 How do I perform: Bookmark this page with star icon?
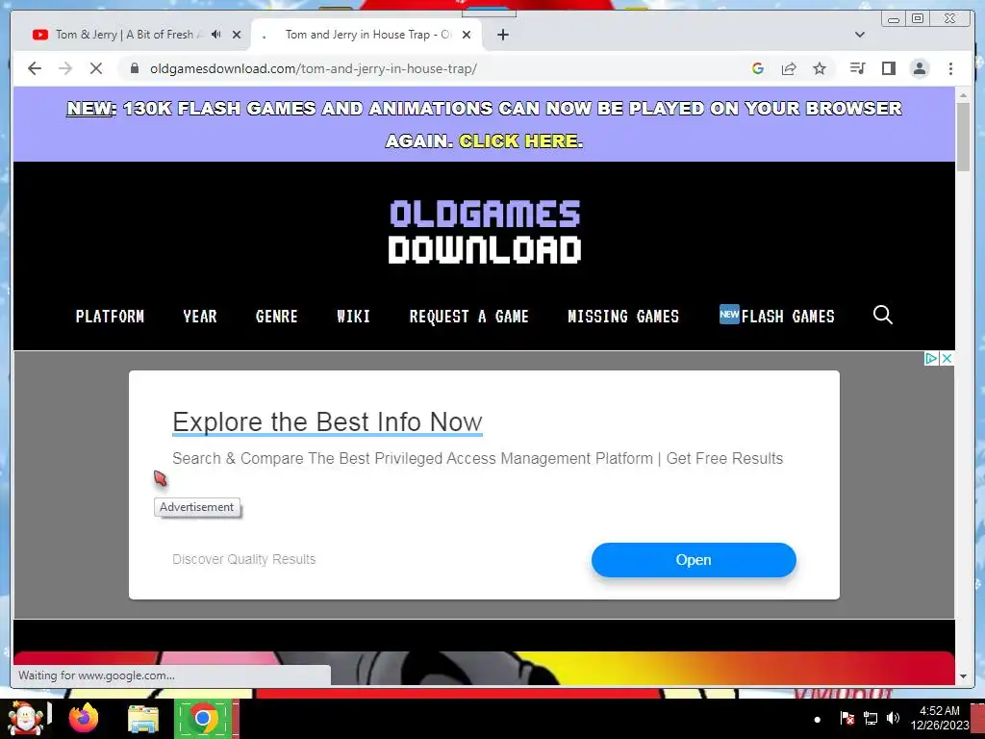point(820,68)
